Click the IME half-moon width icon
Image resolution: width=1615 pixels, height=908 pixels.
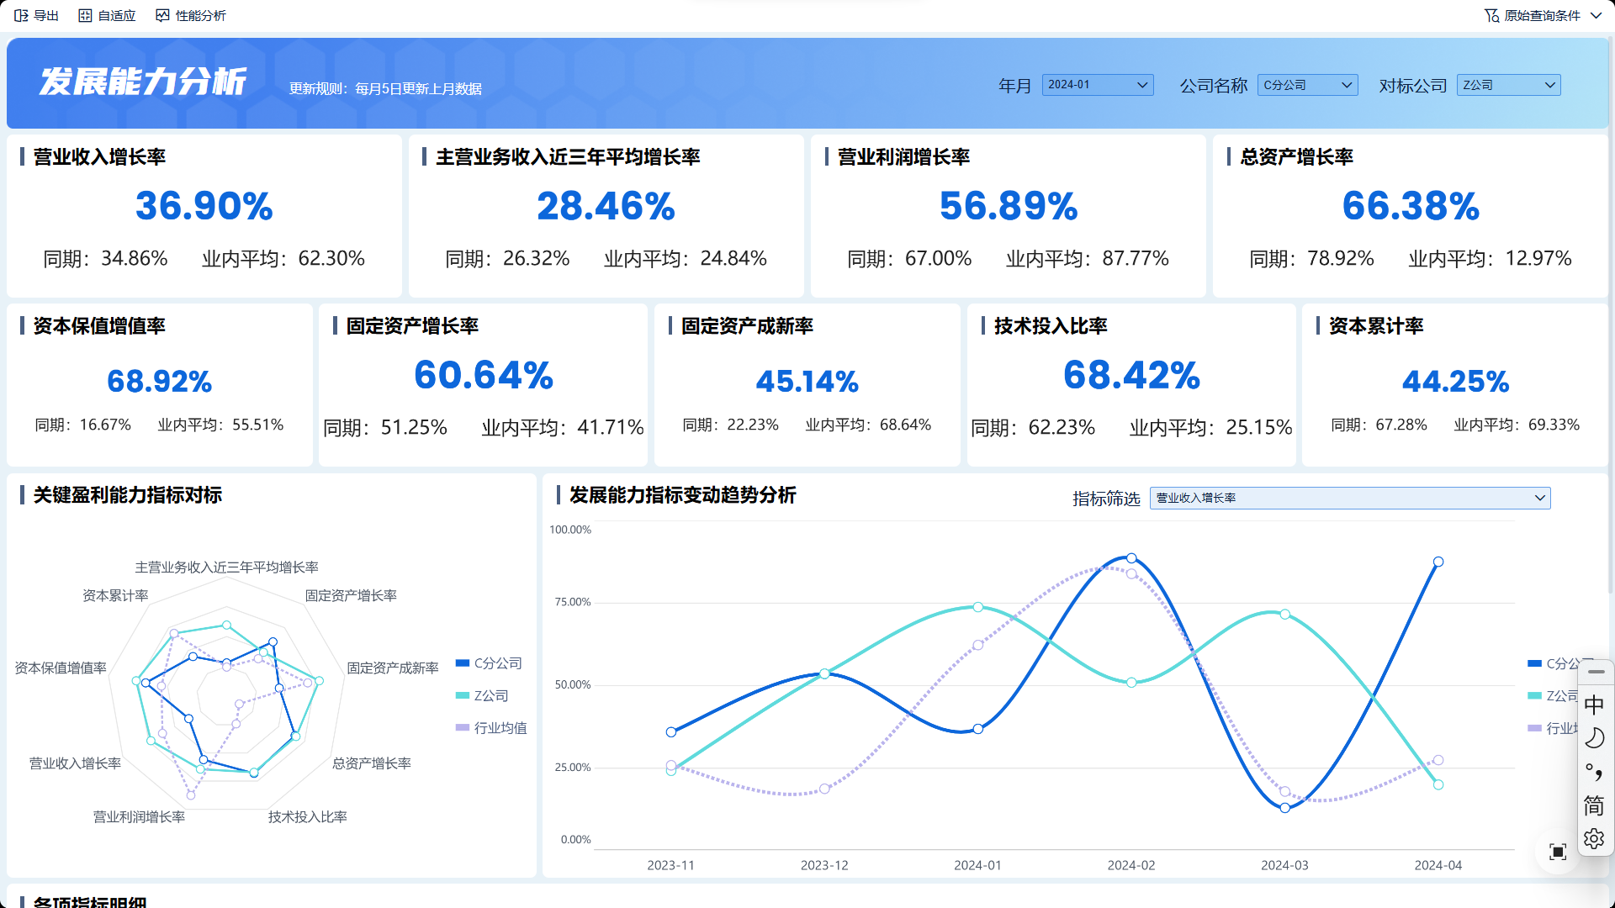[x=1594, y=738]
